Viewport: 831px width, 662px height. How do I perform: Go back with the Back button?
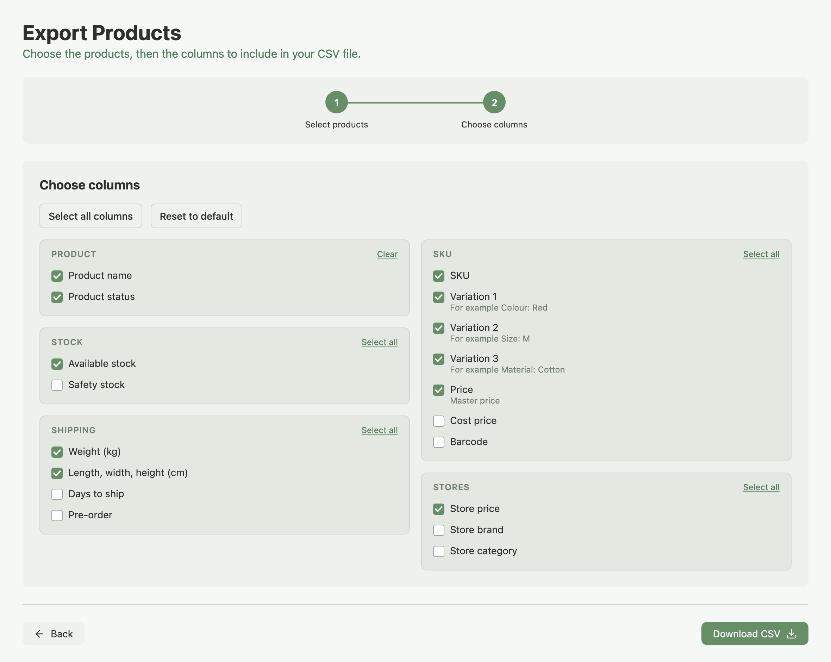[x=54, y=633]
